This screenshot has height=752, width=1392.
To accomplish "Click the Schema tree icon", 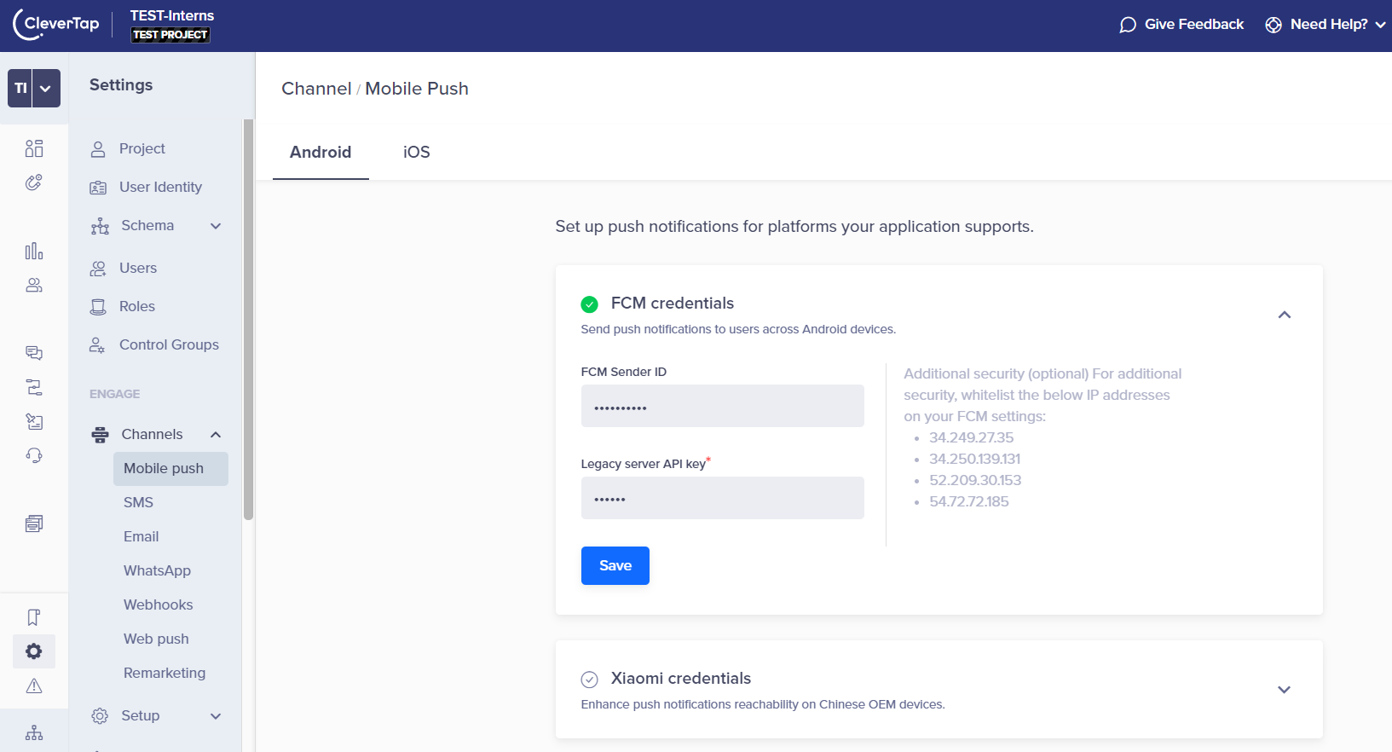I will (x=100, y=226).
